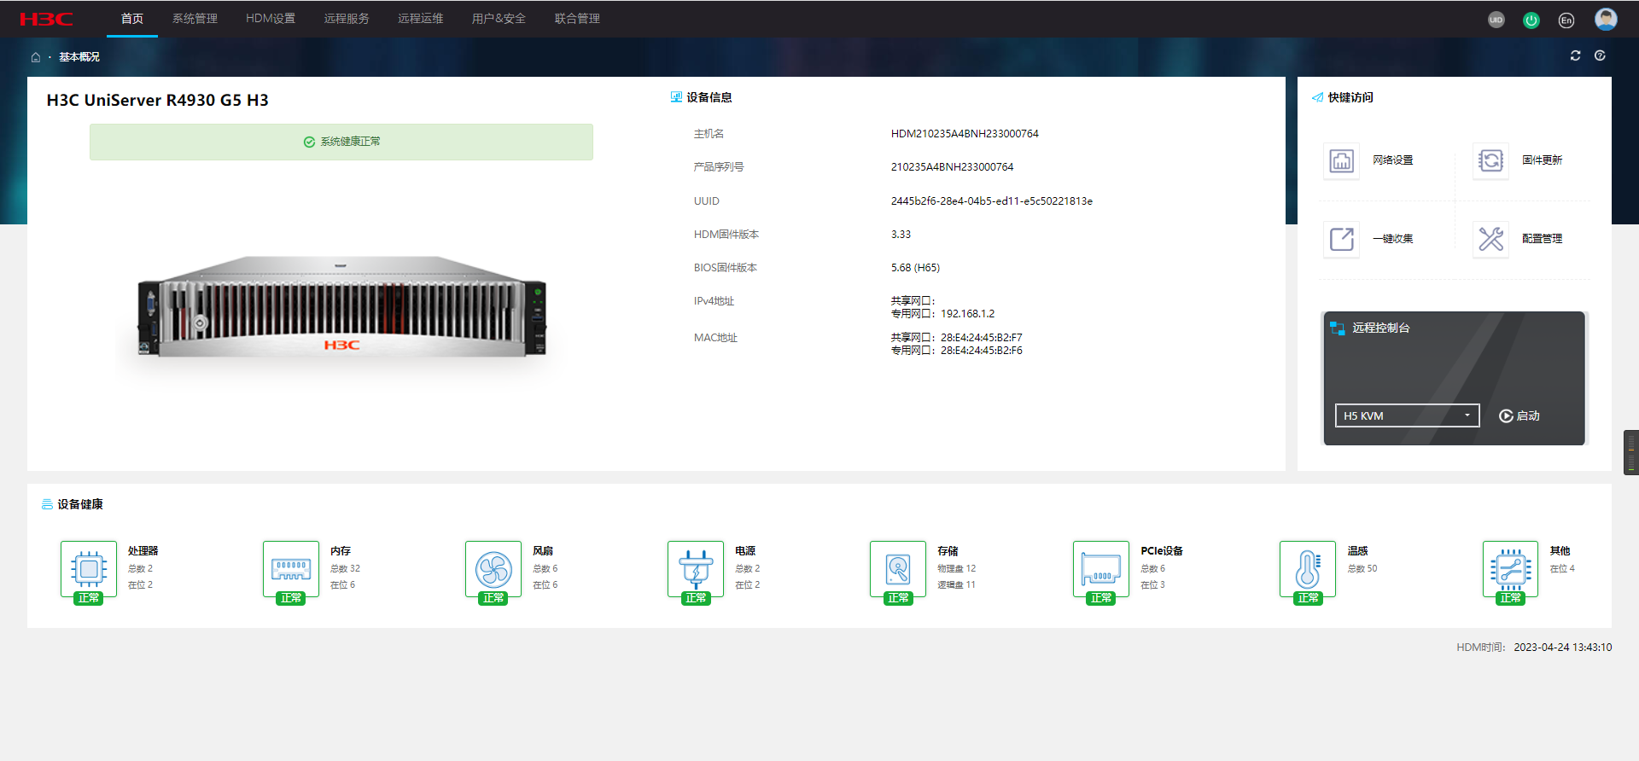This screenshot has height=761, width=1639.
Task: Click the 电源 health label
Action: pyautogui.click(x=745, y=551)
